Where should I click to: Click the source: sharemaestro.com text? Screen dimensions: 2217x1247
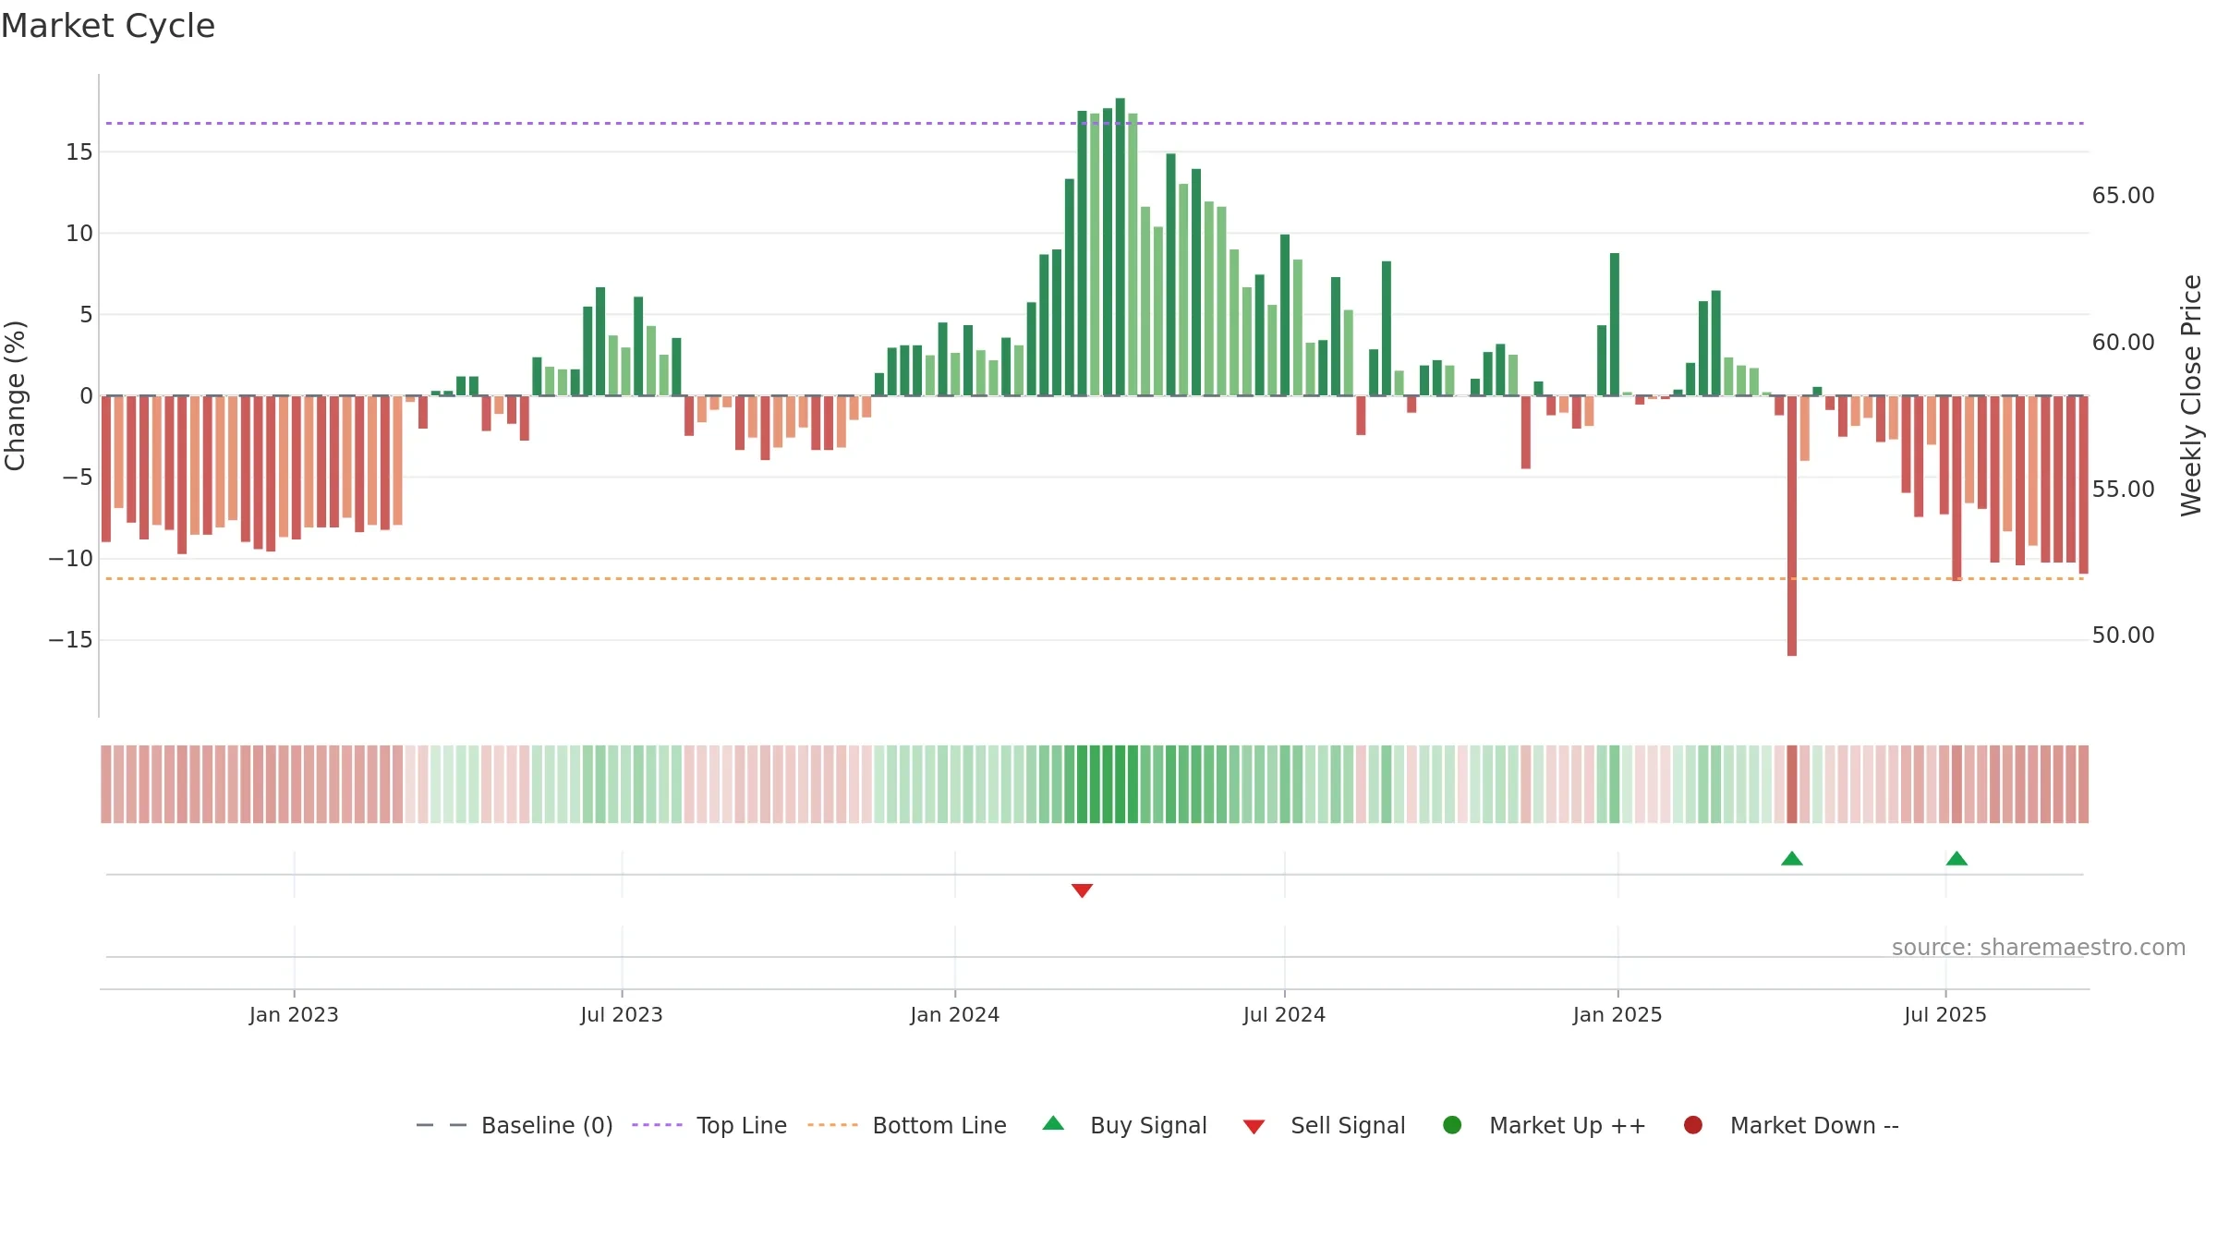click(x=2039, y=948)
